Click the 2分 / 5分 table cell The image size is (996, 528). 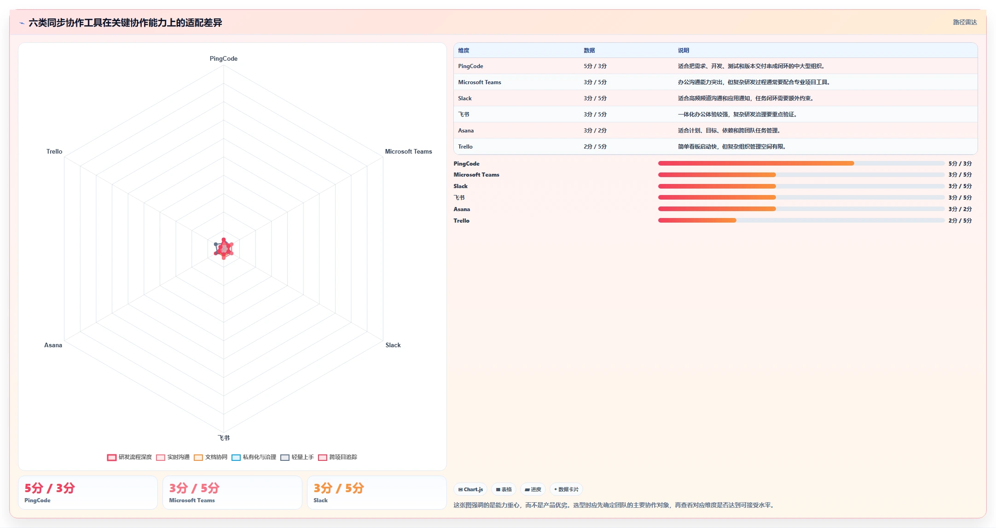595,147
